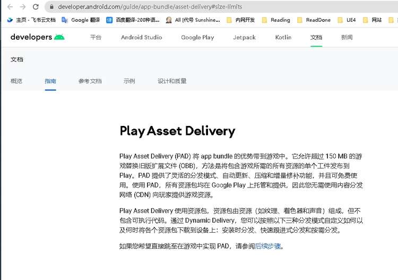The height and width of the screenshot is (280, 398).
Task: Click the browser back arrow
Action: pos(10,7)
